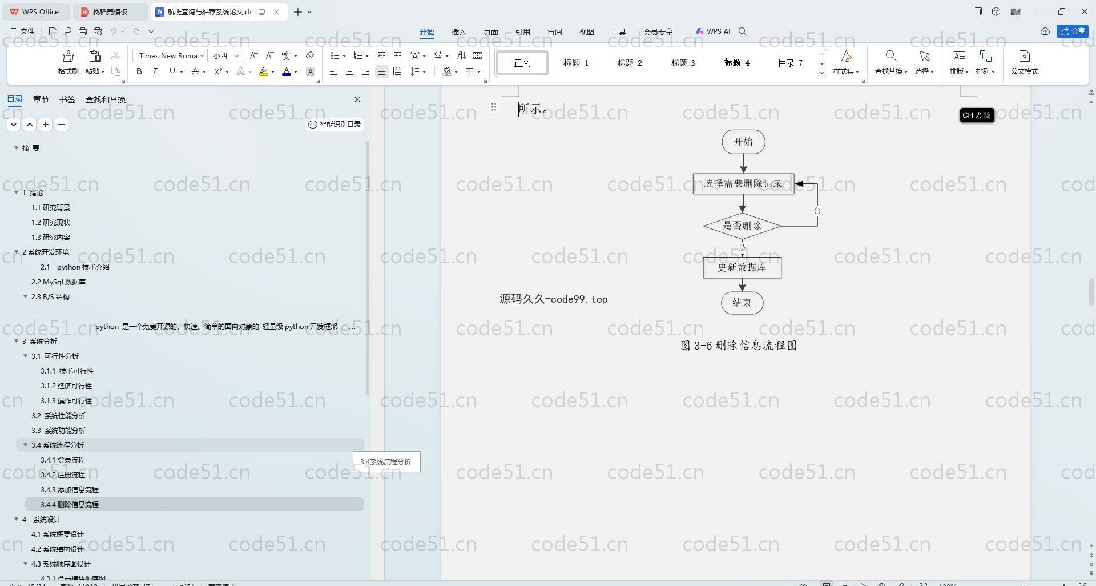1096x586 pixels.
Task: Go to 4.1 系统概要设计 in outline
Action: pos(57,534)
